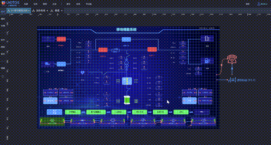The height and width of the screenshot is (145, 271).
Task: Click the light blue button in right button group
Action: [x=190, y=101]
